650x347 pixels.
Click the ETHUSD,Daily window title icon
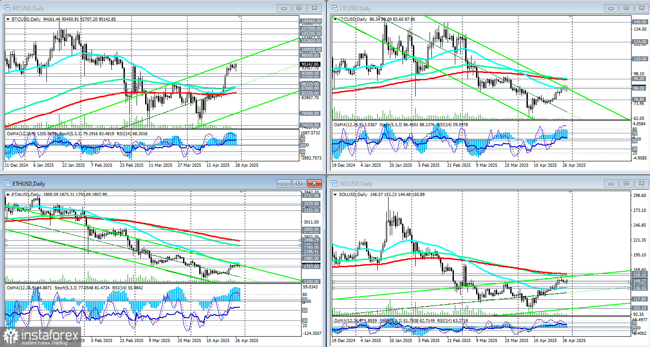click(7, 183)
